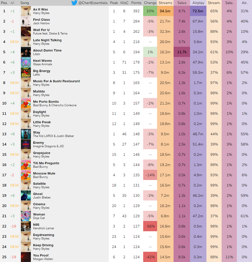Click the Streams column header
This screenshot has height=262, width=252.
166,3
